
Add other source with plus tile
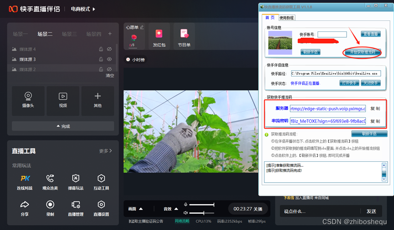(97, 101)
